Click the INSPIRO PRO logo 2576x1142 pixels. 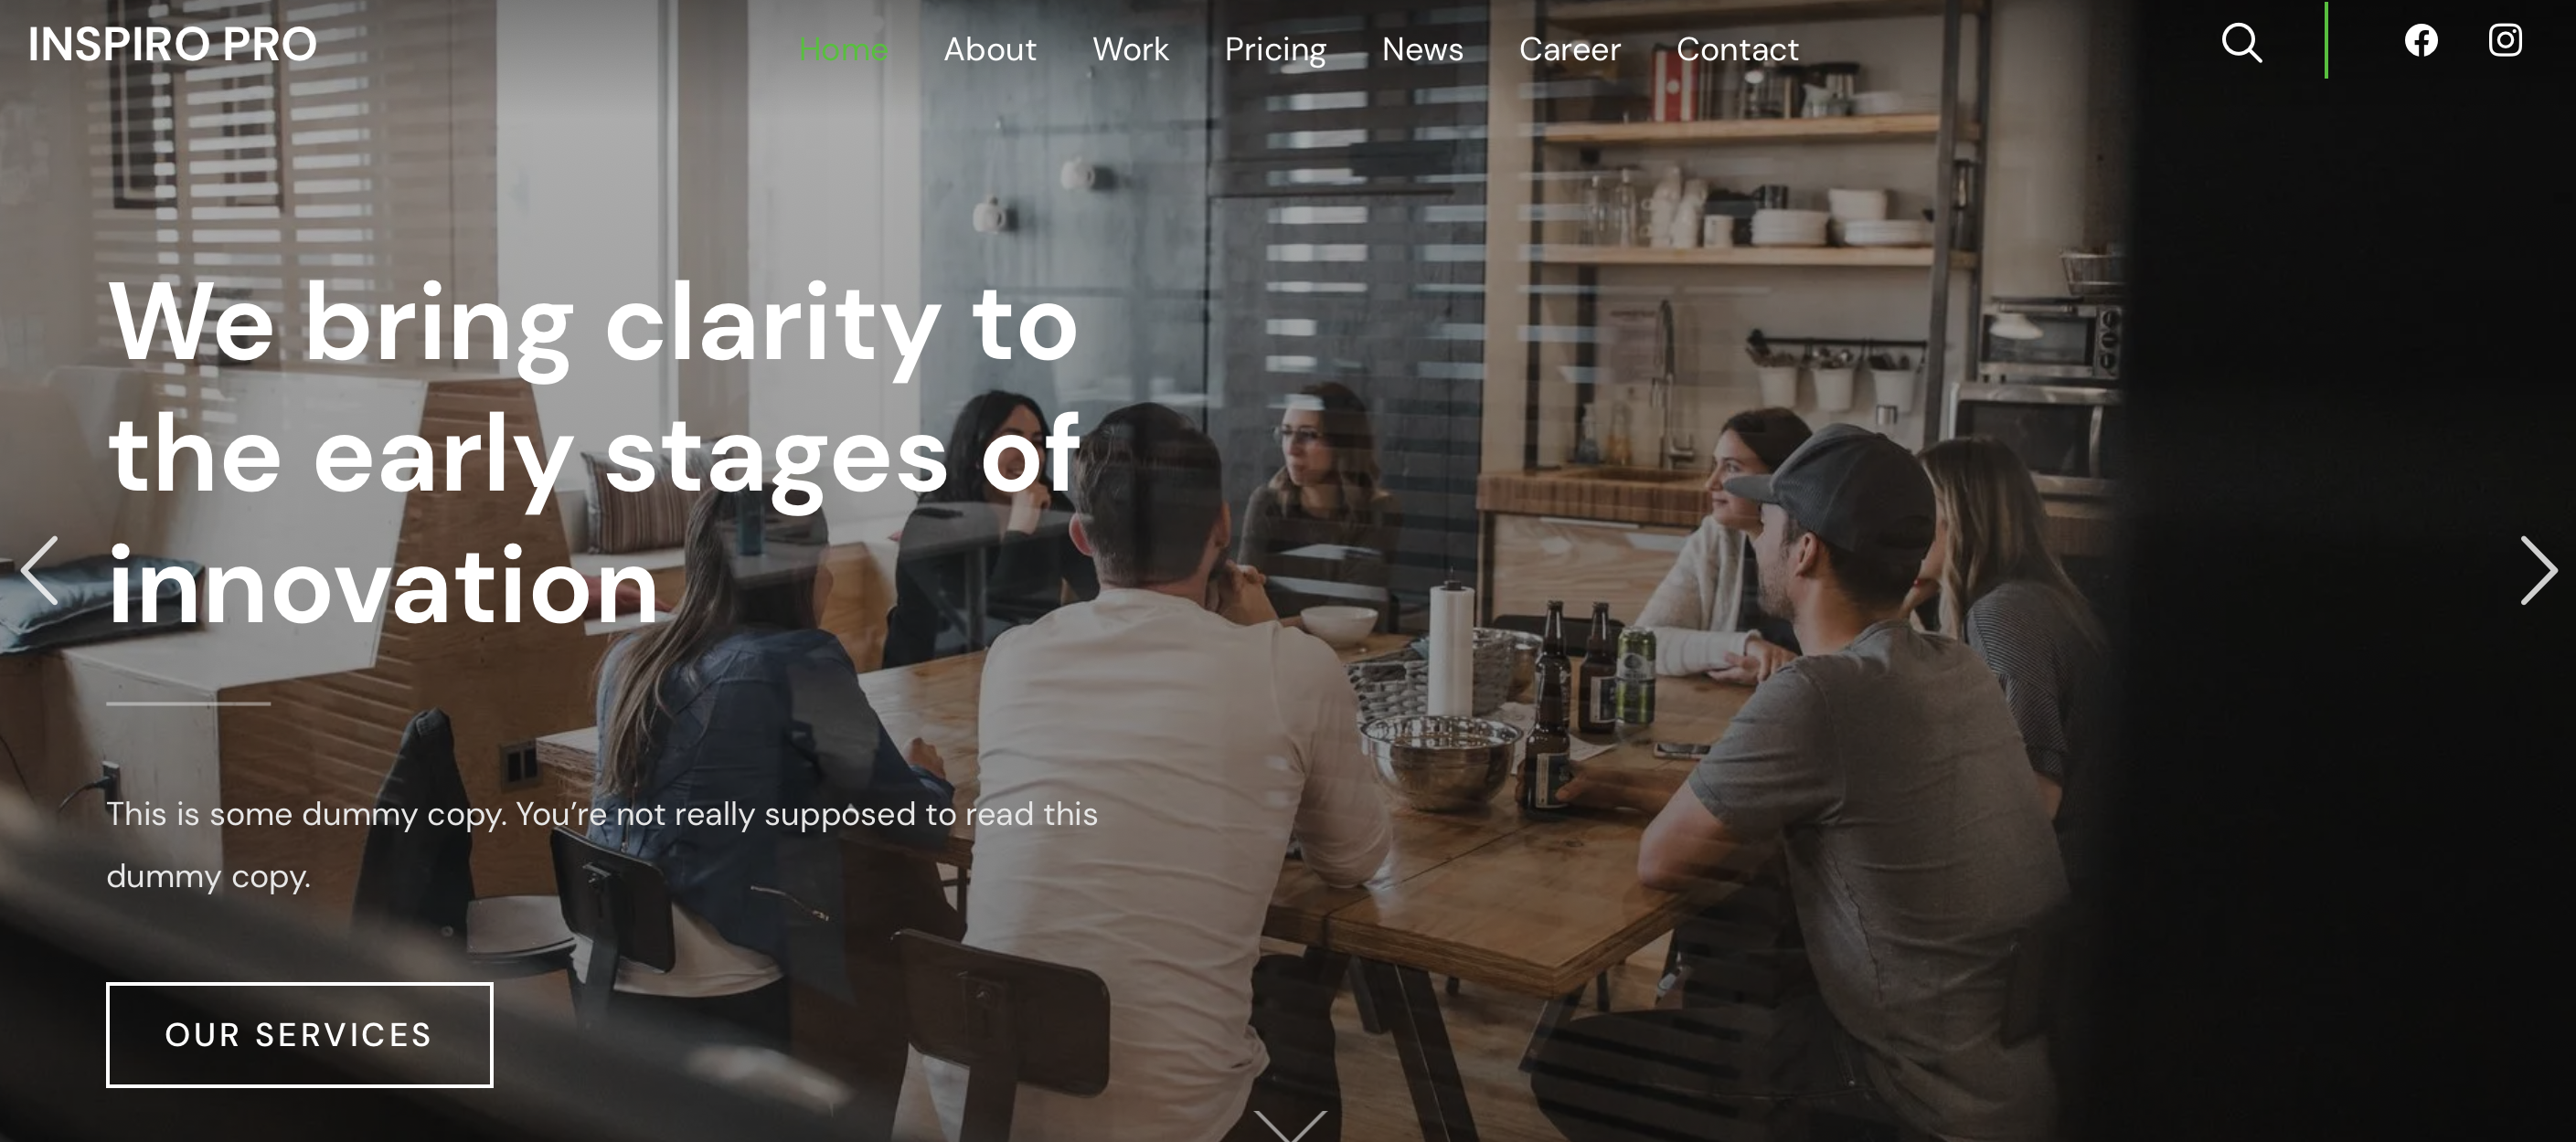pyautogui.click(x=172, y=45)
